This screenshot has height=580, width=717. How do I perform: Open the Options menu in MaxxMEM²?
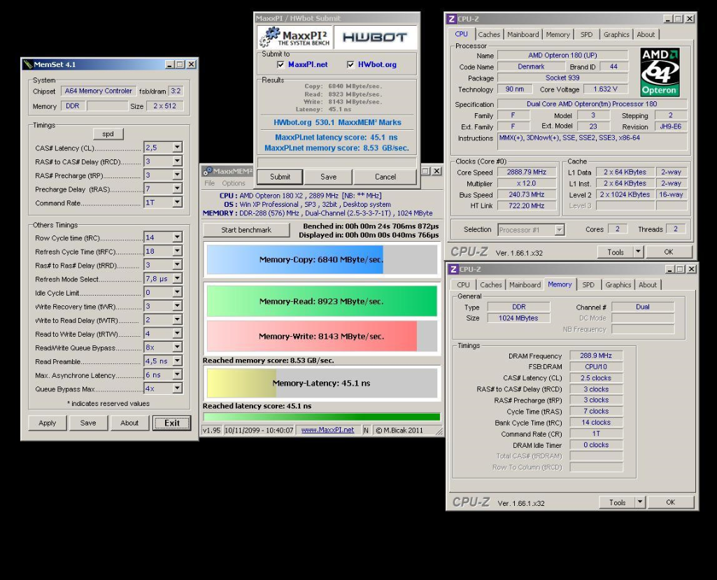click(x=233, y=183)
